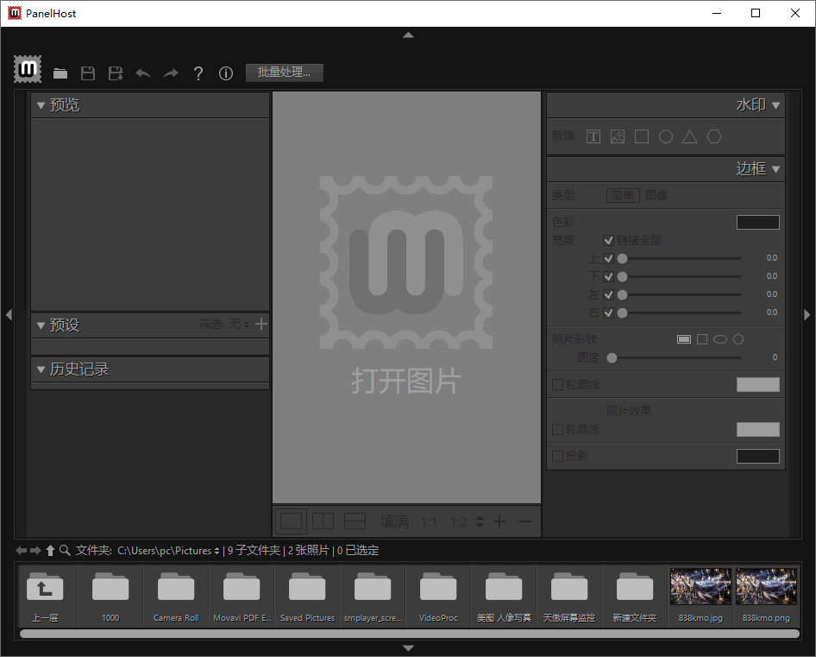Click the Mass Frame logo icon
Viewport: 816px width, 657px height.
tap(28, 69)
